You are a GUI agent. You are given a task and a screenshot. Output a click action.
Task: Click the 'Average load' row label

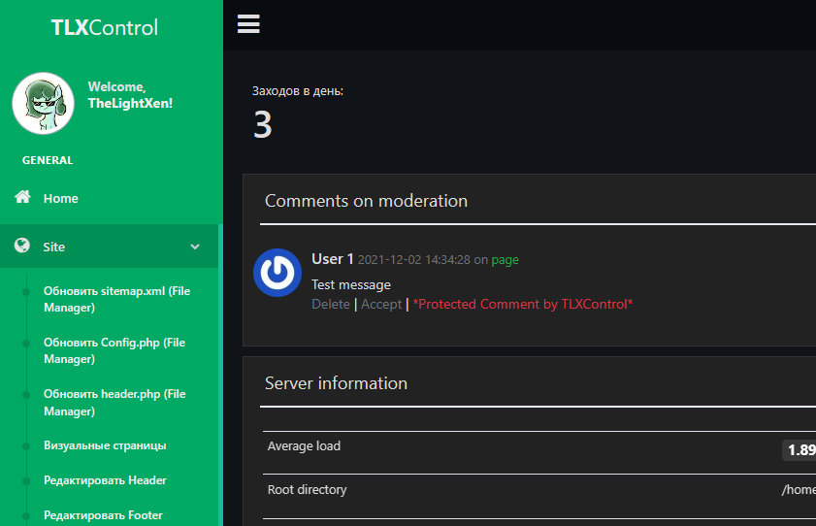coord(304,445)
